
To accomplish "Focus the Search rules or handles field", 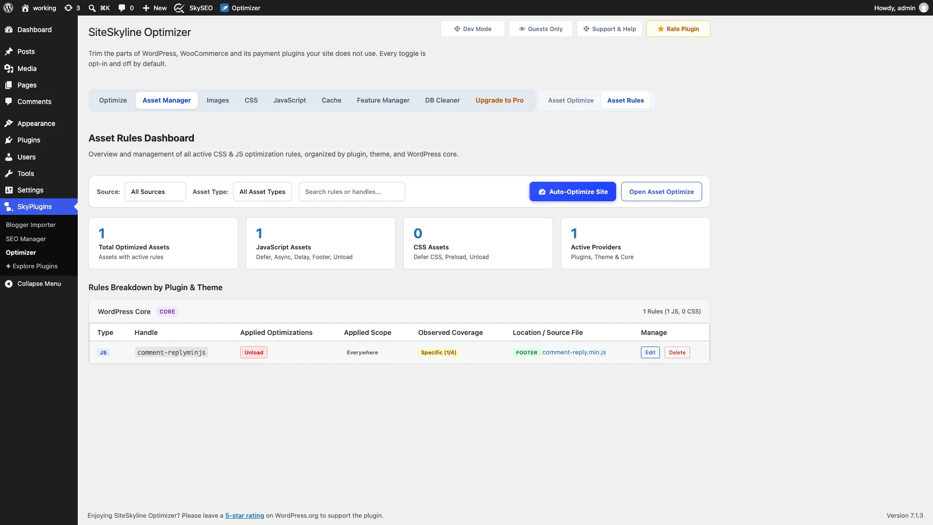I will coord(352,192).
